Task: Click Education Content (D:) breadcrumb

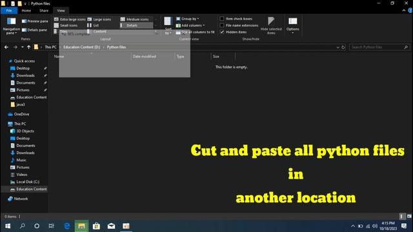Action: tap(82, 47)
